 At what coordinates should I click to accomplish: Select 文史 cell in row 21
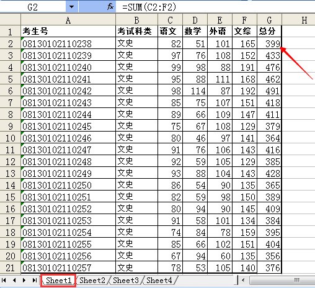coord(136,268)
